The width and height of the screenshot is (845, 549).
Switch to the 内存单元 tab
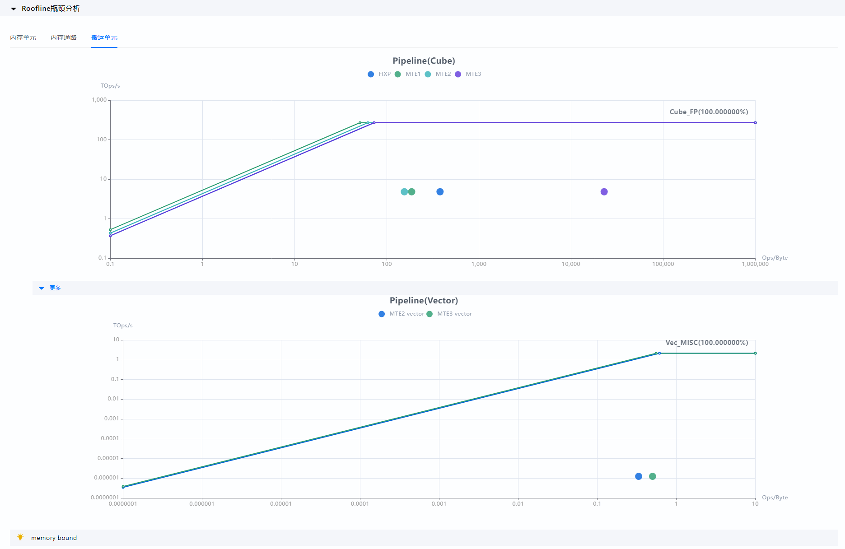pyautogui.click(x=23, y=37)
